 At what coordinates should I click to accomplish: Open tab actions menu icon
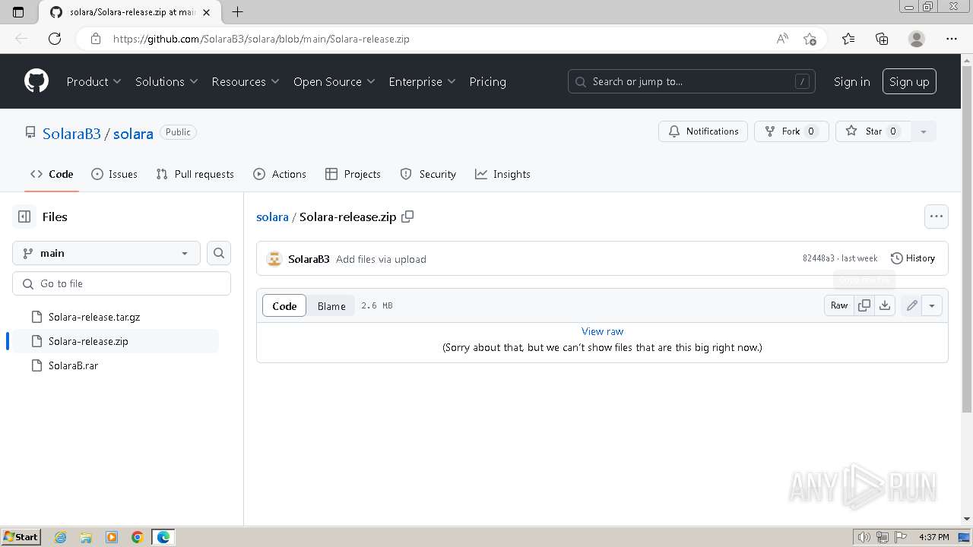(x=19, y=12)
